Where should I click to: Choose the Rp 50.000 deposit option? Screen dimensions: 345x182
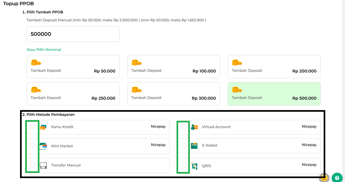pyautogui.click(x=73, y=67)
